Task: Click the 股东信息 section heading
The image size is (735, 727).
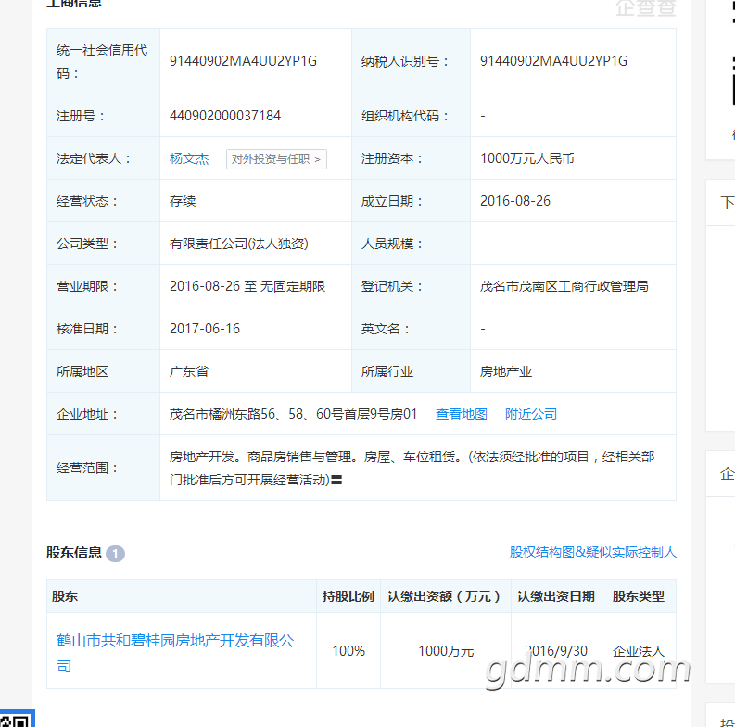Action: pyautogui.click(x=74, y=553)
